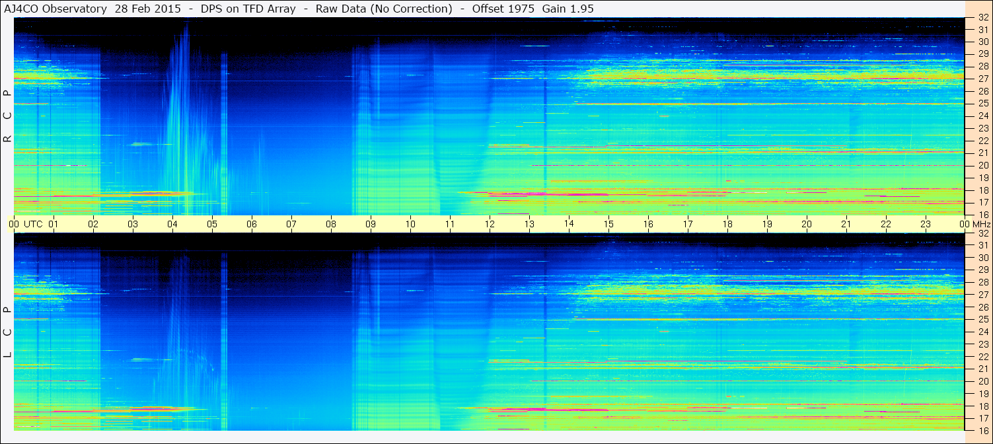Click the MHz unit label on time axis
This screenshot has height=444, width=993.
click(980, 224)
